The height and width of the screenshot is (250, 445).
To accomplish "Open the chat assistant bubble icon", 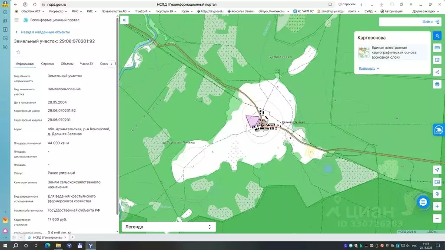I will (423, 202).
